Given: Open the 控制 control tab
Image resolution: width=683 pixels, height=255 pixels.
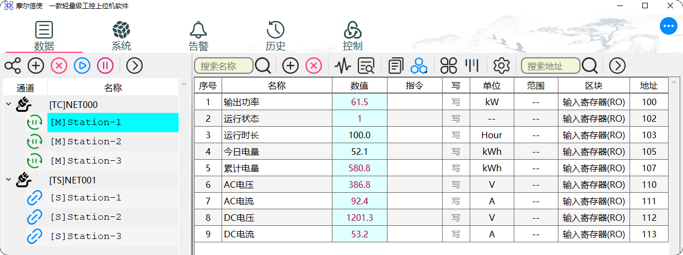Looking at the screenshot, I should (353, 36).
